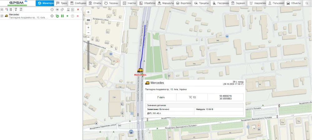Open the Мониторинг tab
312x140 pixels.
(x=45, y=3)
